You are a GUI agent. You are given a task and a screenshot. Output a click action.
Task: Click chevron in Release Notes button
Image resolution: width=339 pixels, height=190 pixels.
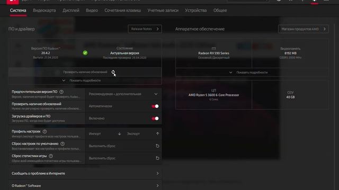pyautogui.click(x=158, y=29)
